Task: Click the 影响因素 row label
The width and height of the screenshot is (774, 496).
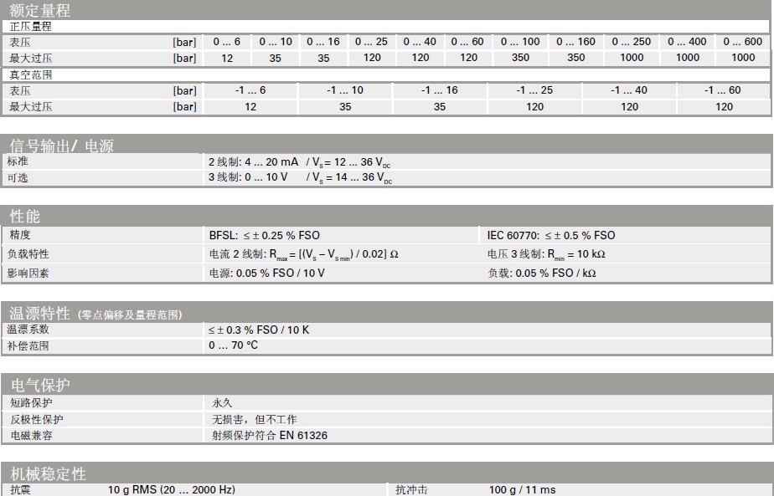Action: 28,274
